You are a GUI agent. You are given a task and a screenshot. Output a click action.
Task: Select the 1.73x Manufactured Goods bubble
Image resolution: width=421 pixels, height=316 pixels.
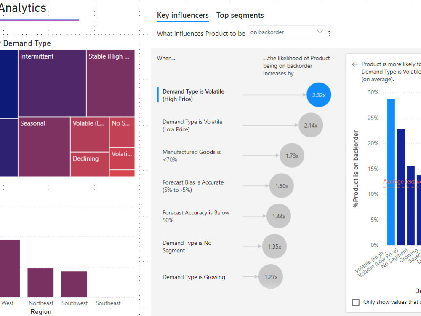[292, 155]
